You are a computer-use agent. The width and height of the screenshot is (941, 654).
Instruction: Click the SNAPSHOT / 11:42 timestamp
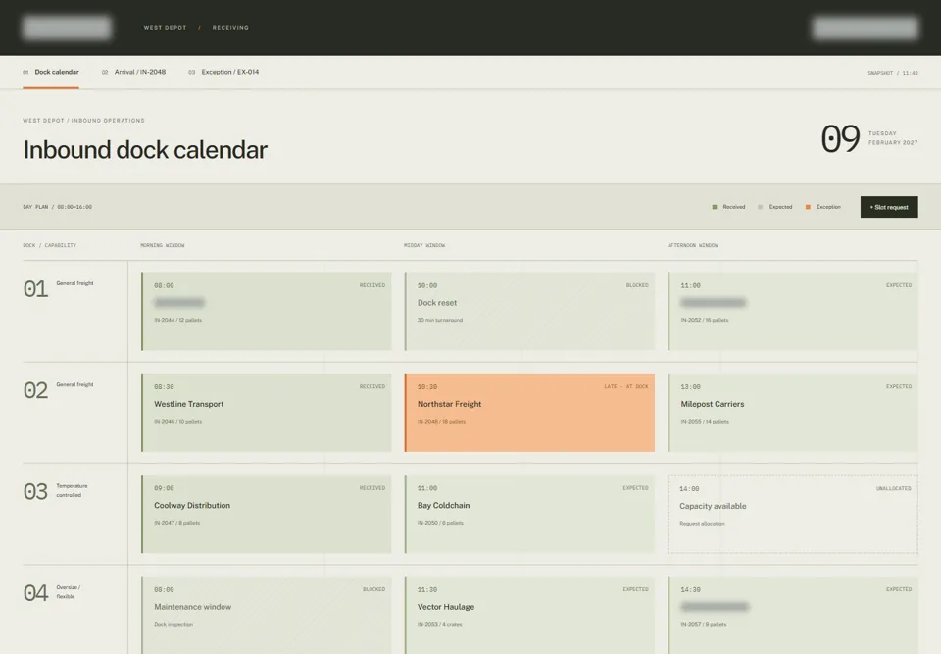click(892, 73)
